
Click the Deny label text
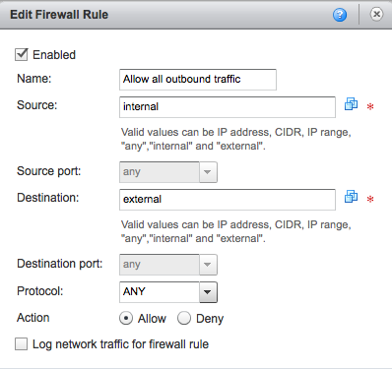(210, 319)
